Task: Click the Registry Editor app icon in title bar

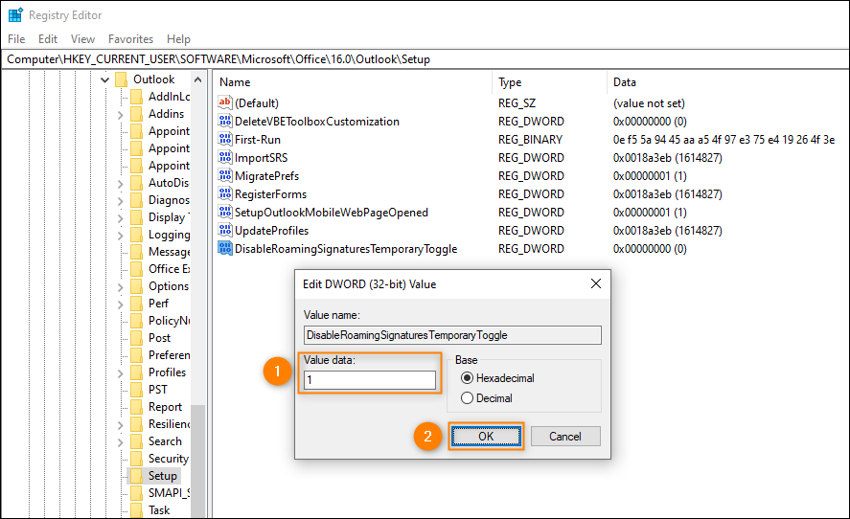Action: pyautogui.click(x=15, y=15)
